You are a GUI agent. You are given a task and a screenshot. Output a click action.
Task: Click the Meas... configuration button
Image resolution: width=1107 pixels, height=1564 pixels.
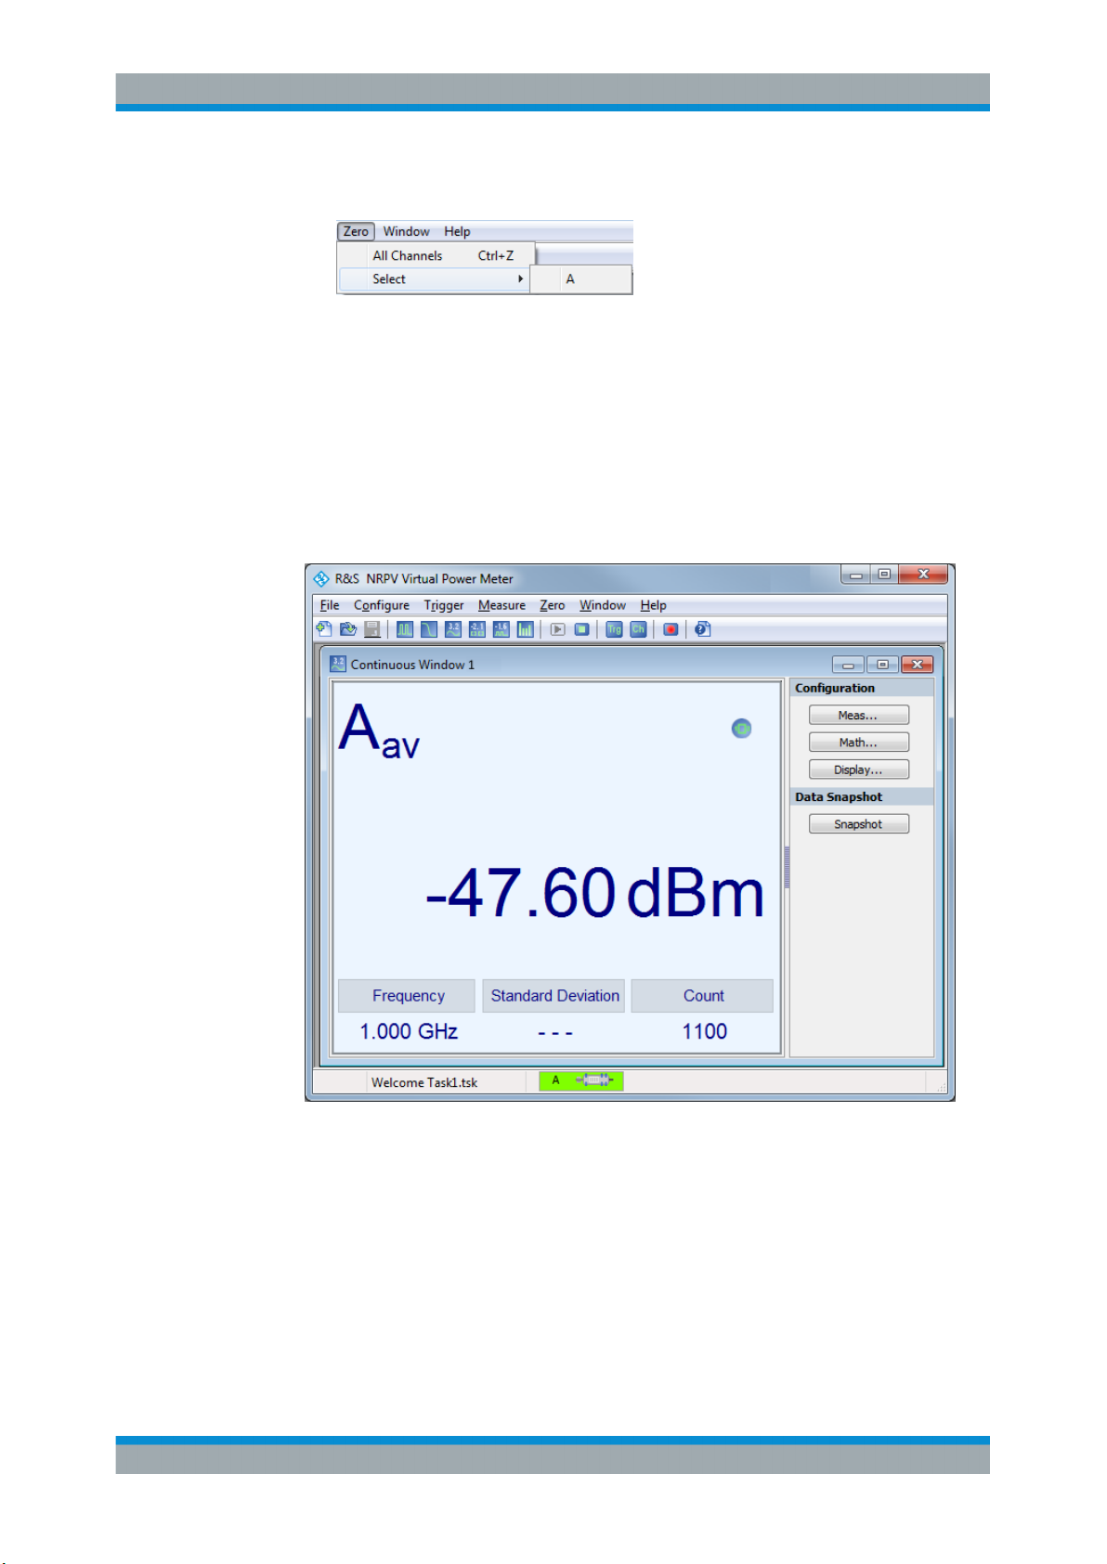(859, 715)
